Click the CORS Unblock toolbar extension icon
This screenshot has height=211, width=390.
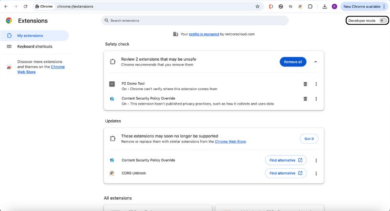pyautogui.click(x=300, y=7)
